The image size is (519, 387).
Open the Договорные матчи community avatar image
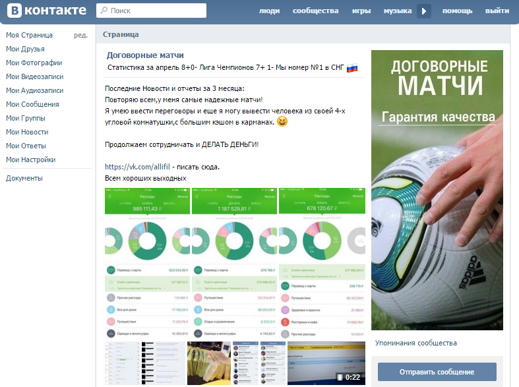[437, 190]
